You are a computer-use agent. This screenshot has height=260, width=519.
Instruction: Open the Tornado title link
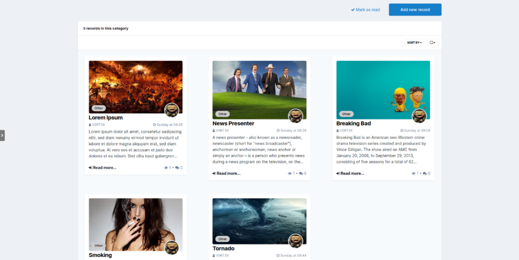(223, 249)
